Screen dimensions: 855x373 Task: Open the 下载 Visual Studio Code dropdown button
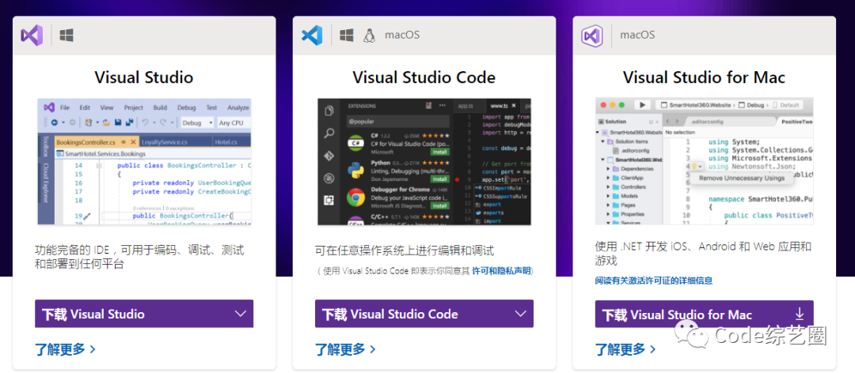[424, 314]
